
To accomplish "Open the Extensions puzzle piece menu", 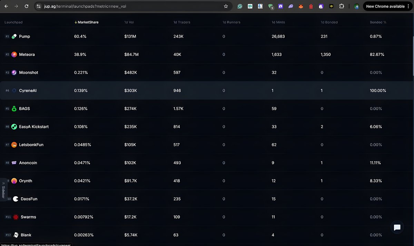I will (x=341, y=6).
